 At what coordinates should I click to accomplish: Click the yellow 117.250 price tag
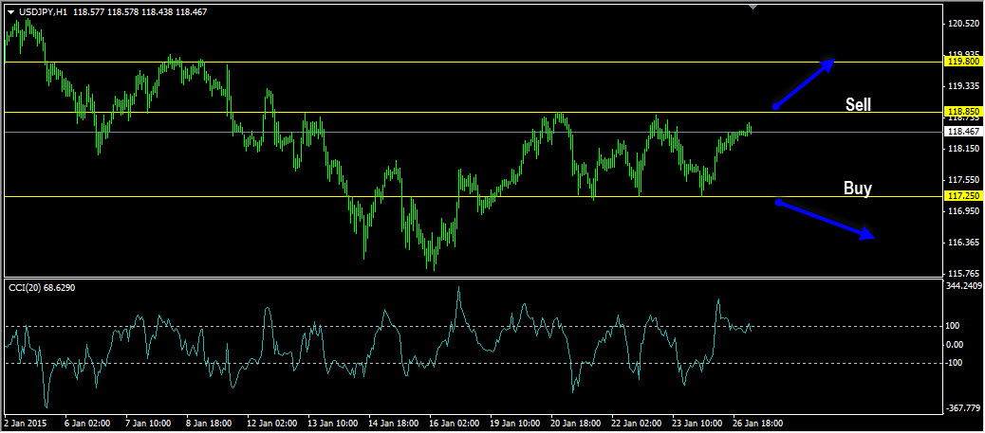(x=962, y=196)
